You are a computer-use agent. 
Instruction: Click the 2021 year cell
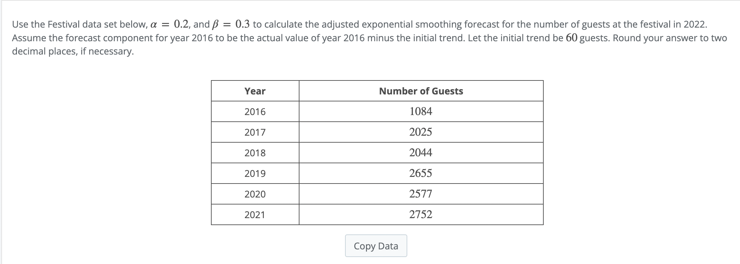point(255,214)
